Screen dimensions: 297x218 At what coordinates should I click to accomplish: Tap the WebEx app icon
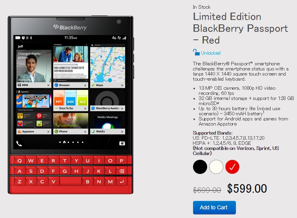click(93, 131)
